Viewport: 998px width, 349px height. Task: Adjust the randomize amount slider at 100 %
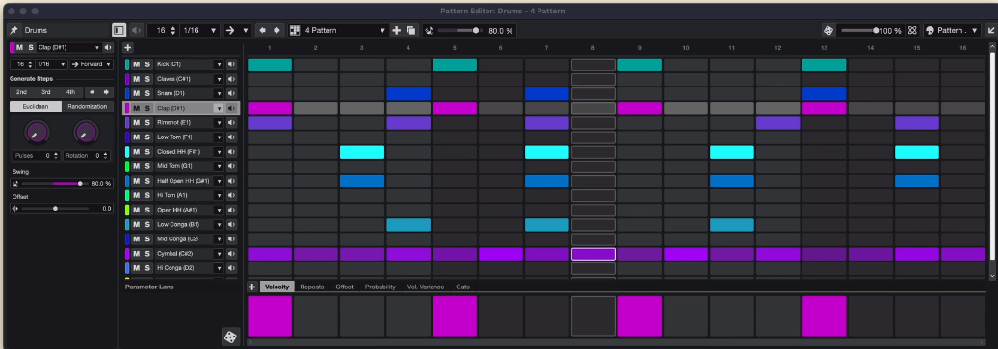(x=859, y=30)
